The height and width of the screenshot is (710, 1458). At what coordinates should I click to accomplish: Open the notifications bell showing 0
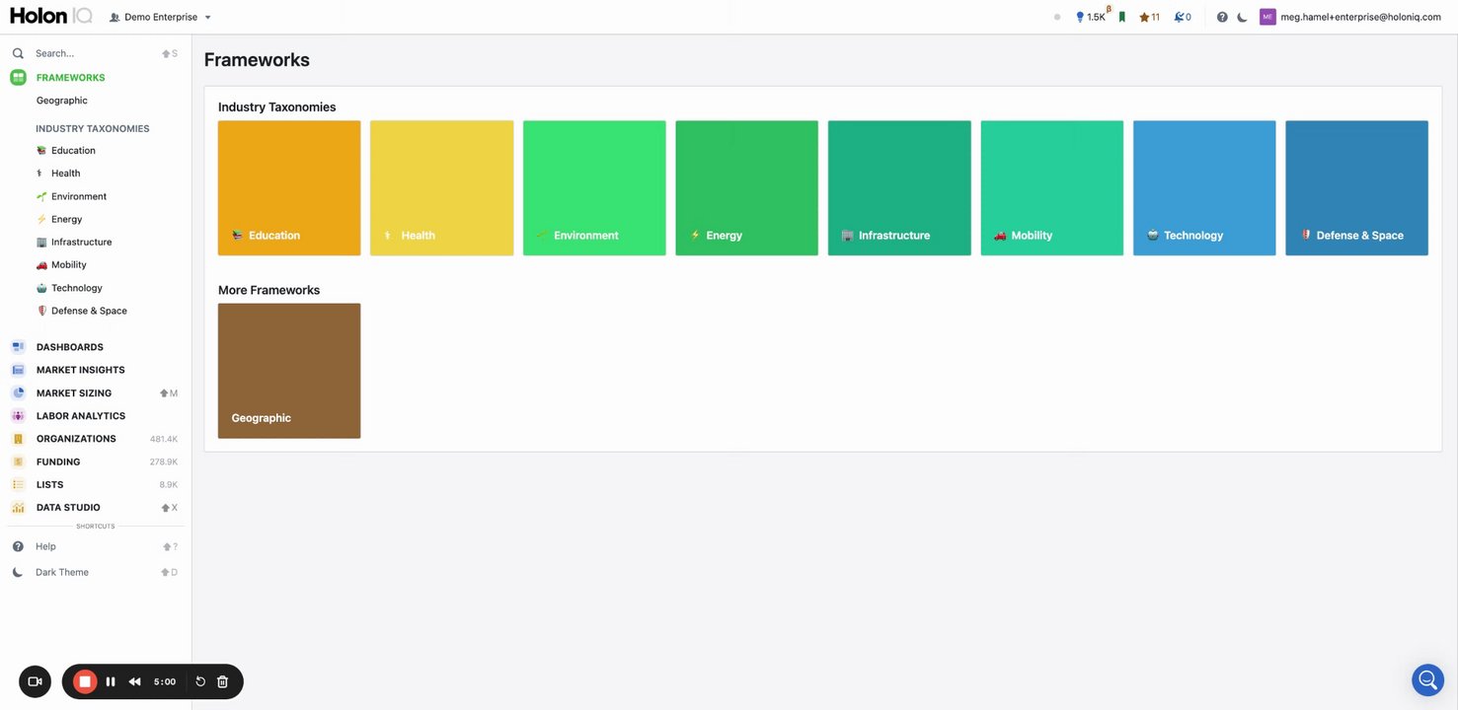pos(1183,17)
